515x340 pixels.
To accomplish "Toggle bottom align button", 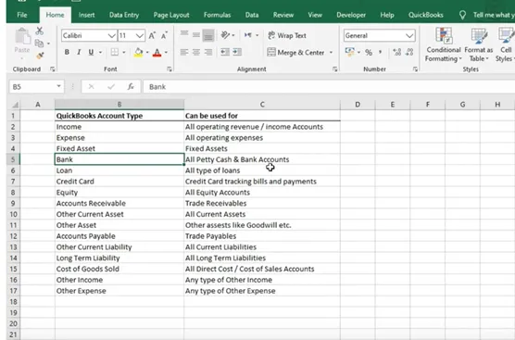I will click(208, 35).
